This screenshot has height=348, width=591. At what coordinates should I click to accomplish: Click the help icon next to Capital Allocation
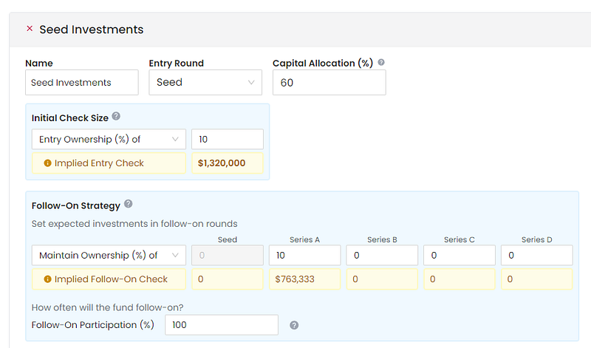click(x=381, y=62)
